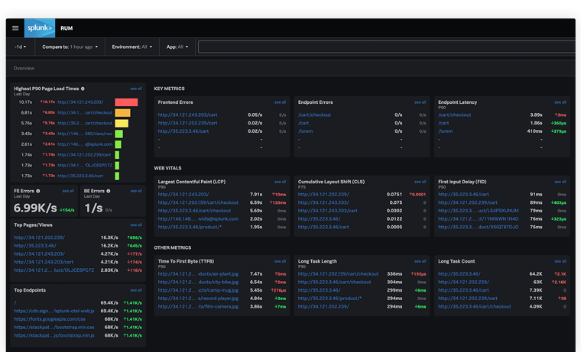Open http://34.121.202.239/ in Top Pages/Views

39,237
